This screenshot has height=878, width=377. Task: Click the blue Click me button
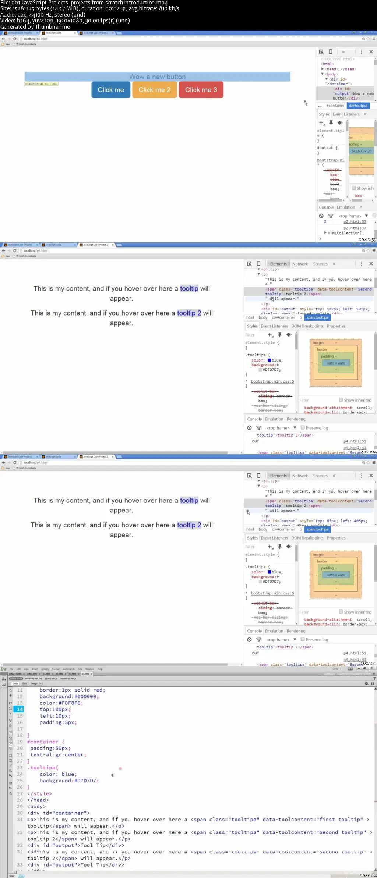tap(111, 90)
